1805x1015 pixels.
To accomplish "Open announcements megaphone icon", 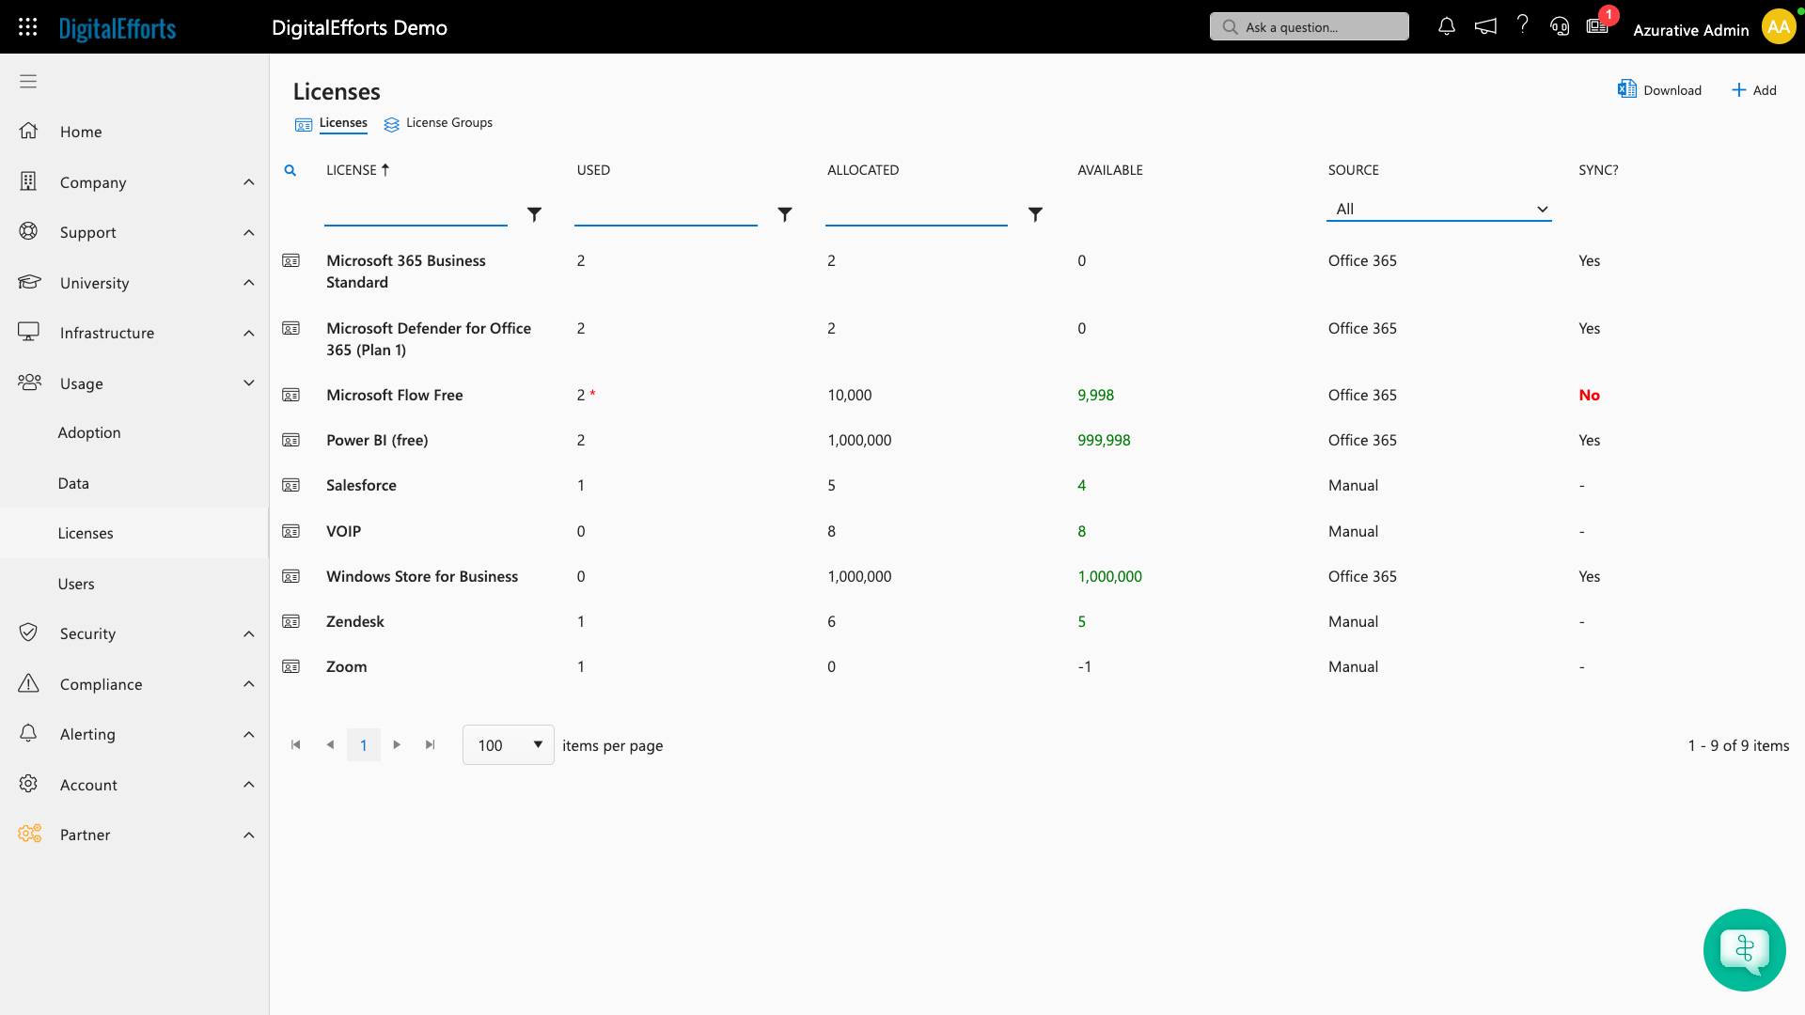I will click(1485, 27).
